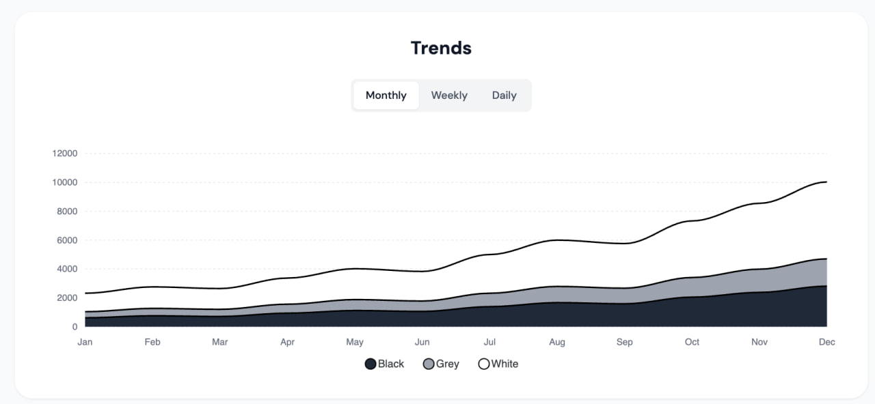Click the Grey legend color circle
This screenshot has height=404, width=875.
pos(429,364)
